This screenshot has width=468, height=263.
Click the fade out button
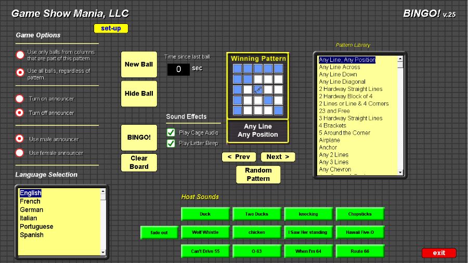pos(159,233)
